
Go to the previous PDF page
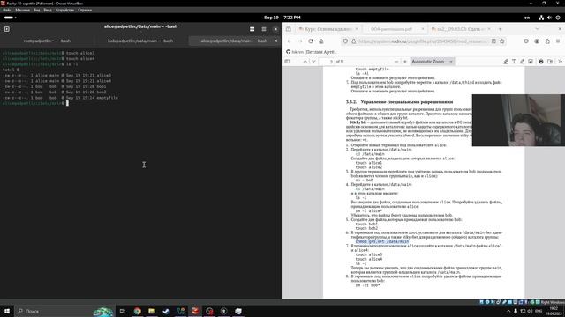pos(305,62)
